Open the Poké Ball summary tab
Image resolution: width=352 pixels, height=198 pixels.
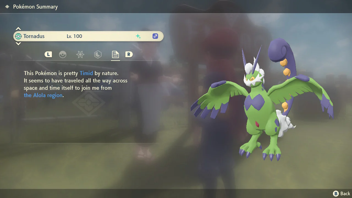point(63,54)
